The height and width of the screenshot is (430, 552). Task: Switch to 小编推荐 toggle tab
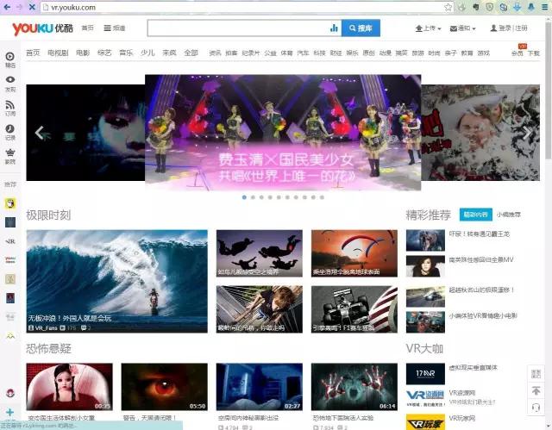point(508,215)
